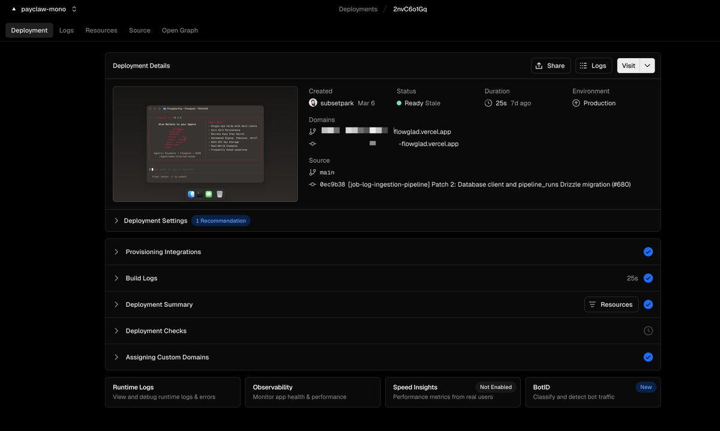
Task: Click the Production environment label
Action: pos(599,103)
